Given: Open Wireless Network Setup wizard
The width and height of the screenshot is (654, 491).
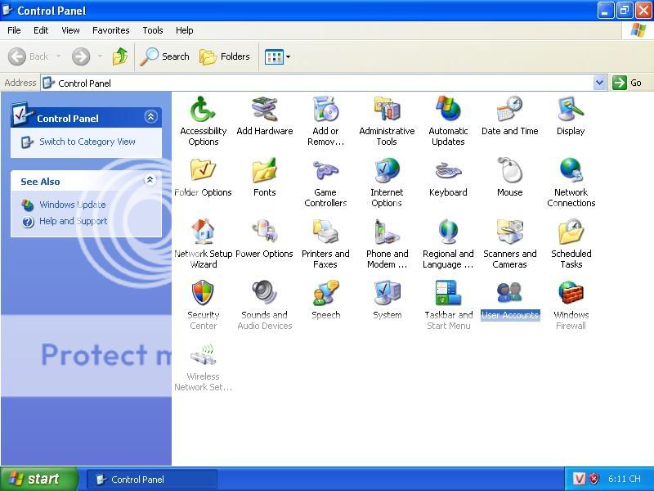Looking at the screenshot, I should 203,367.
